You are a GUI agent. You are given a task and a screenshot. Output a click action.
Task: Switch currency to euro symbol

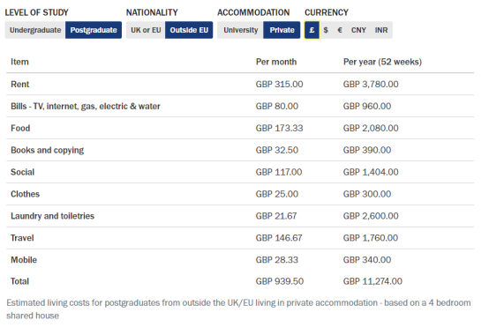click(x=340, y=30)
